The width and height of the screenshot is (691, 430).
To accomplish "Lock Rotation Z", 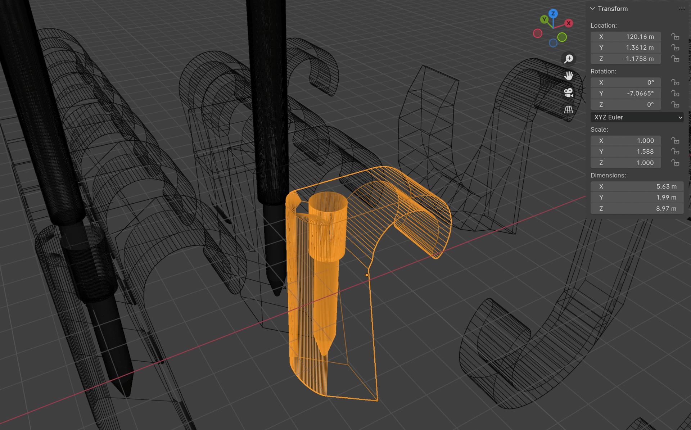I will tap(675, 105).
